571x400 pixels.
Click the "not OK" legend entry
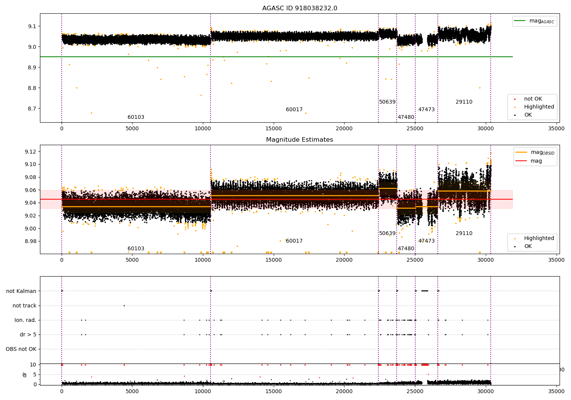coord(533,99)
